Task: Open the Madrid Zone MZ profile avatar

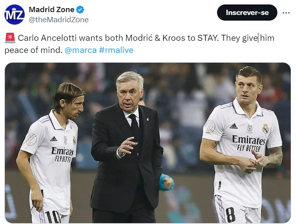Action: click(14, 15)
